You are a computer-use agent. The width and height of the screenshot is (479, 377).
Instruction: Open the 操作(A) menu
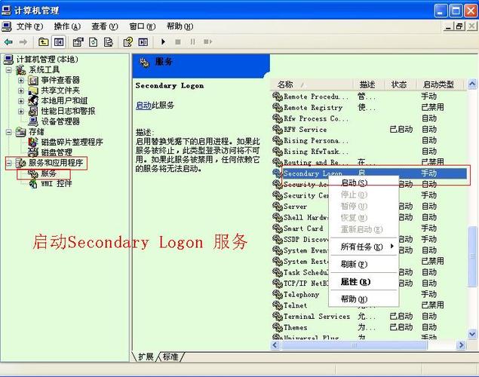[x=67, y=26]
